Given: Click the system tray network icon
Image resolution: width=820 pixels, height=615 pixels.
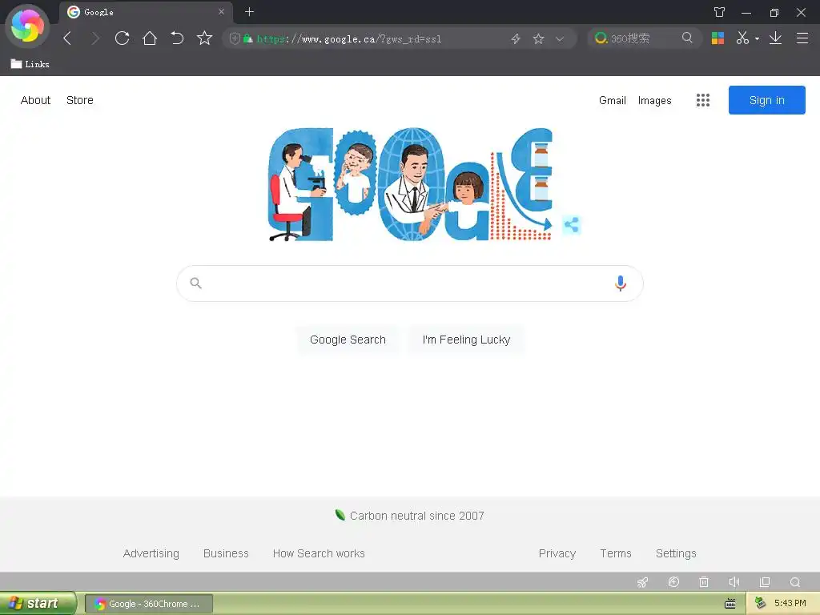Looking at the screenshot, I should (x=761, y=603).
